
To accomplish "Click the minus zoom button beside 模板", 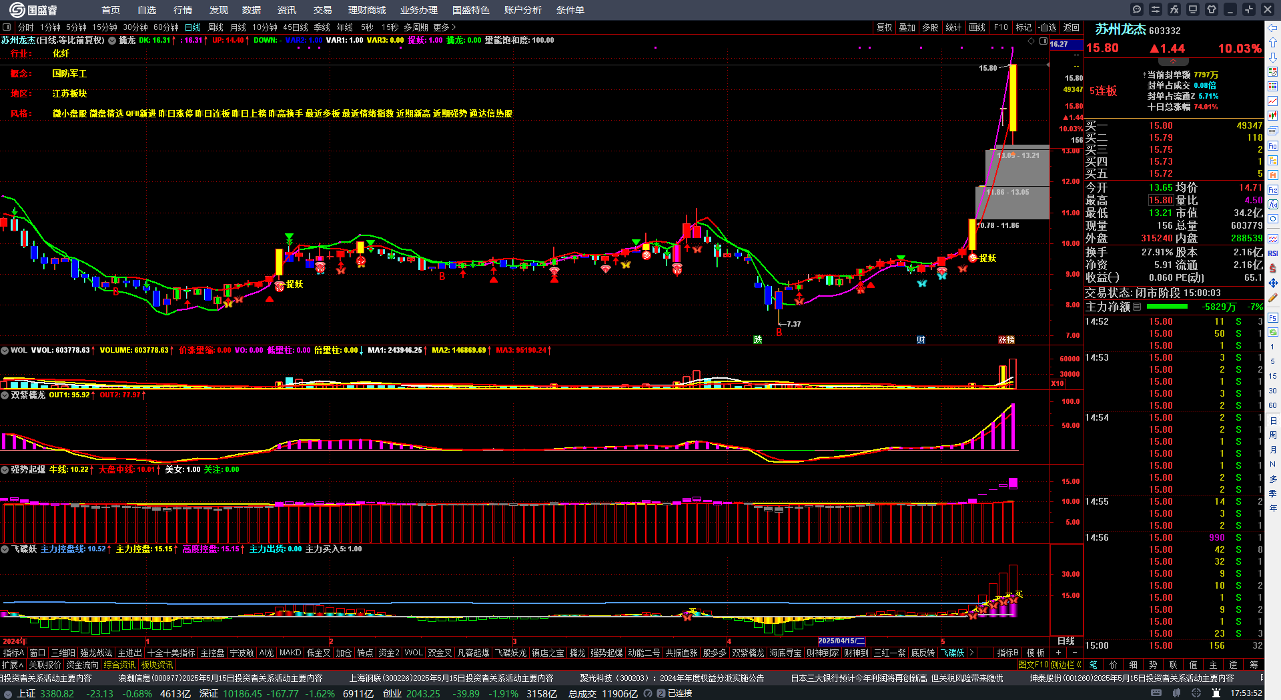I will [x=1074, y=653].
